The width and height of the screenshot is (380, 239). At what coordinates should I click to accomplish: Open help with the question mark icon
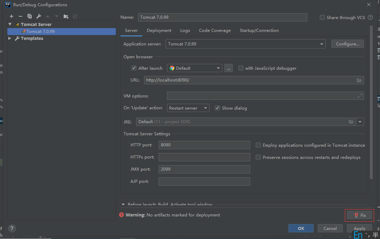coord(11,228)
